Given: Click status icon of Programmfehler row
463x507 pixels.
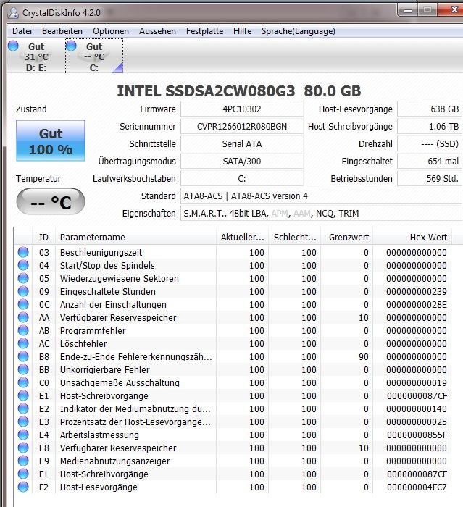Looking at the screenshot, I should [x=23, y=330].
